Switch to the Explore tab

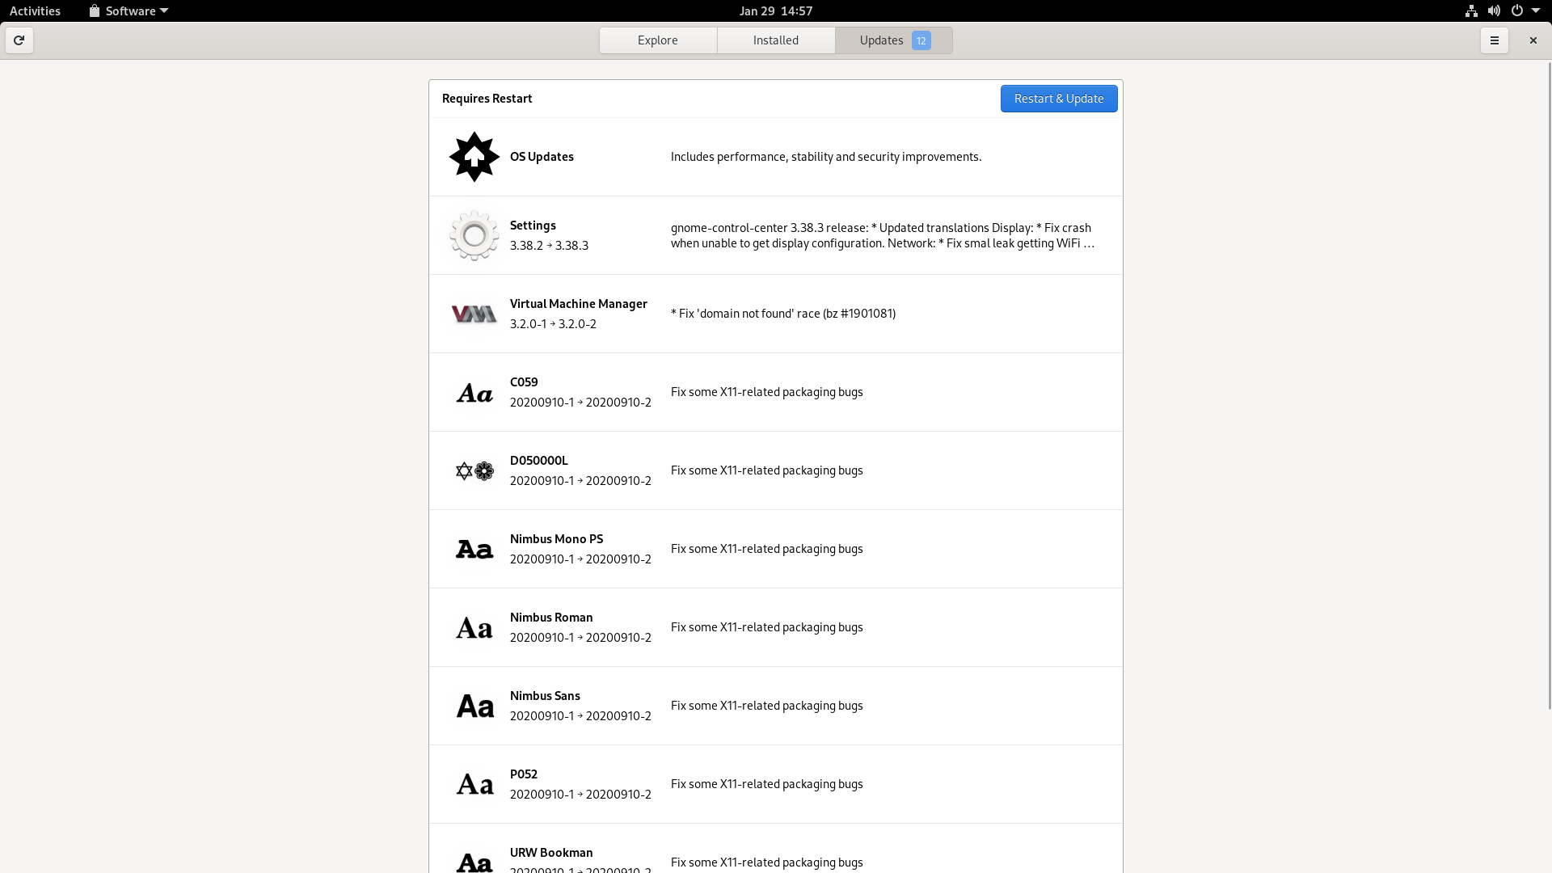(x=658, y=40)
